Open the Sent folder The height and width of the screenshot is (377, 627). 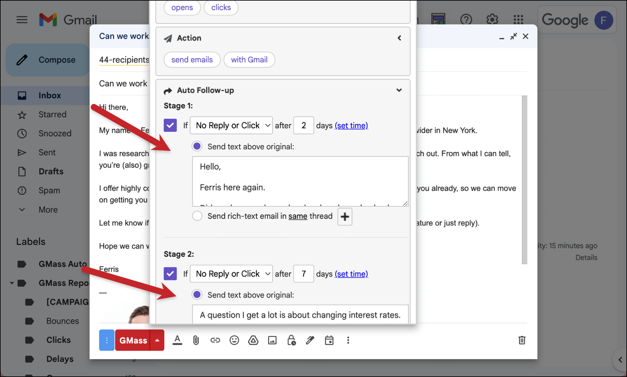[x=47, y=153]
